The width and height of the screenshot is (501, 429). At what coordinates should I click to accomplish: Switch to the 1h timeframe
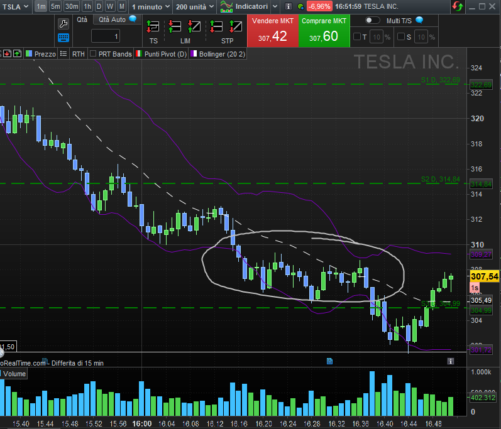[87, 6]
